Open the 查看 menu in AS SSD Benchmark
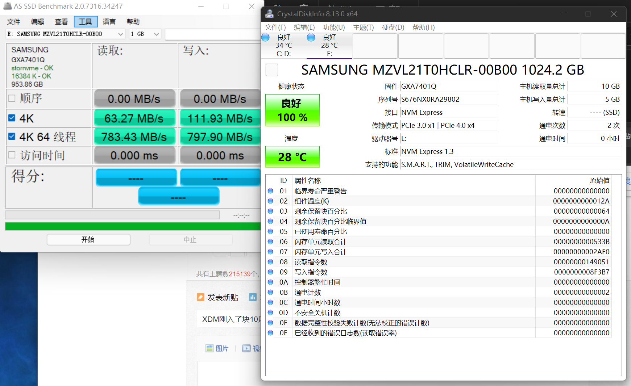 [x=61, y=22]
